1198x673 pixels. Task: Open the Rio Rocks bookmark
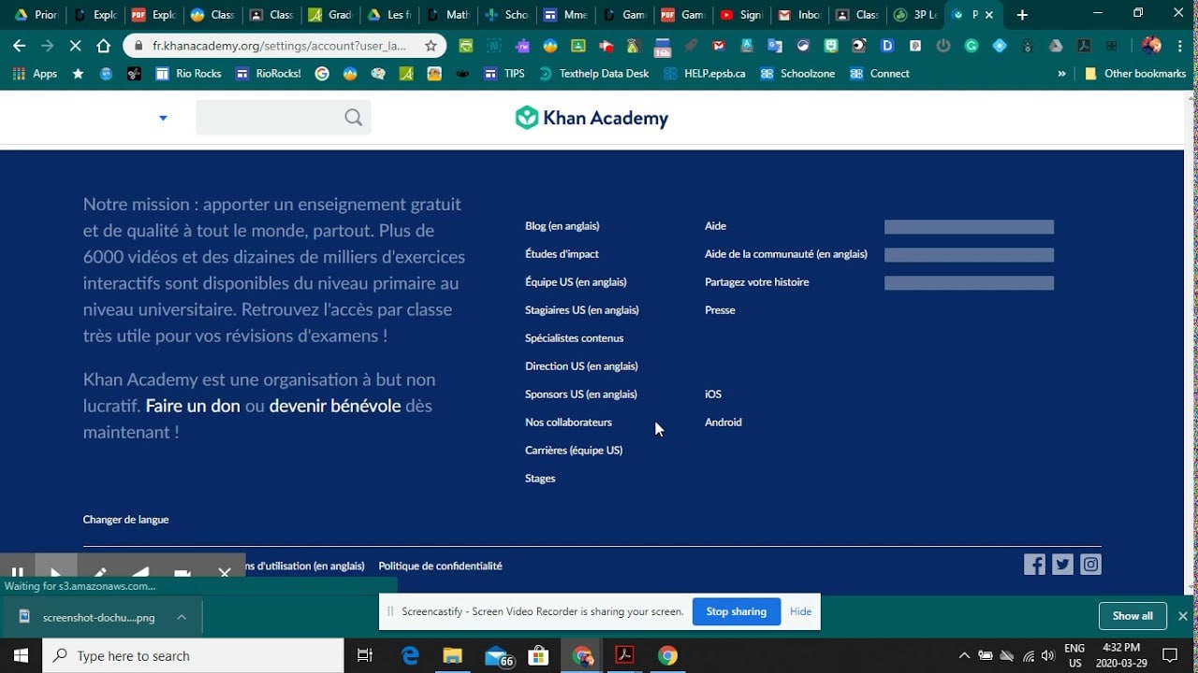click(188, 73)
